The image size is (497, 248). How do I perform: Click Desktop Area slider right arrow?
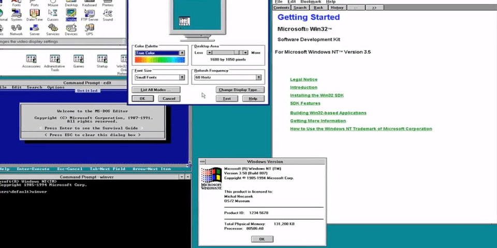pyautogui.click(x=245, y=53)
